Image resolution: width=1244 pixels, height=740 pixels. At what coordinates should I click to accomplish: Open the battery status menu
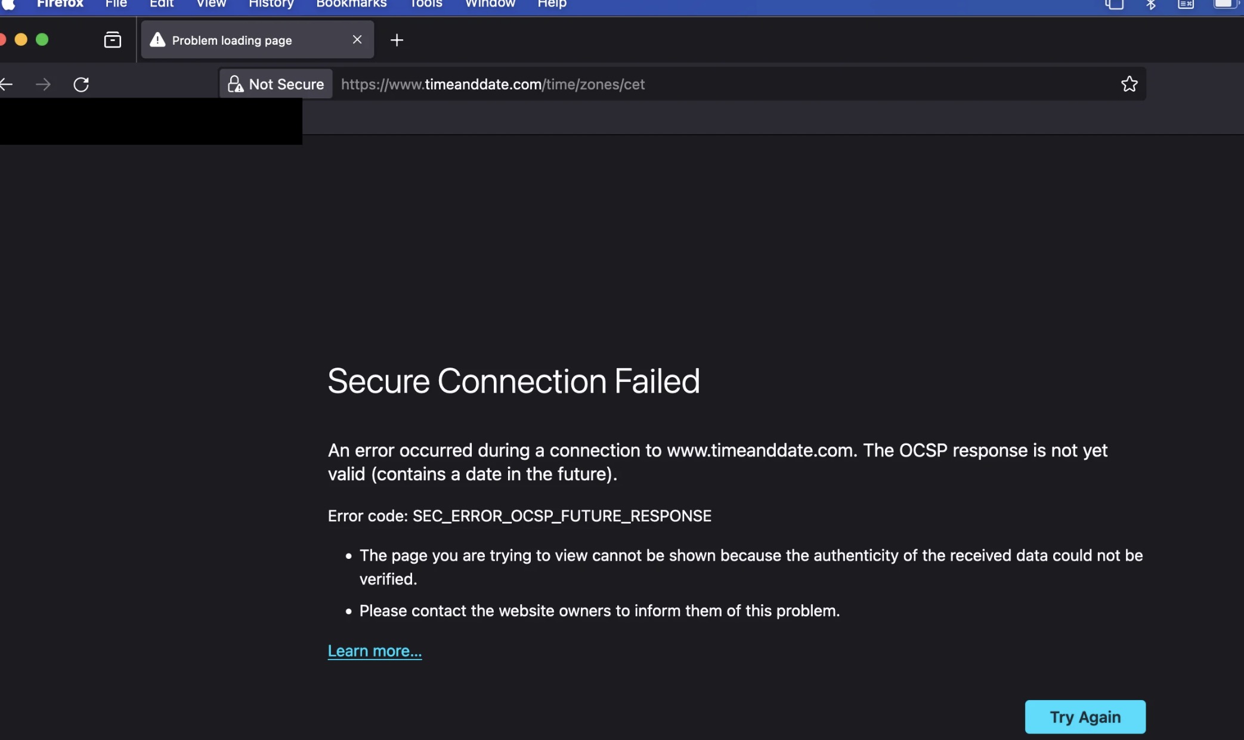click(1226, 5)
